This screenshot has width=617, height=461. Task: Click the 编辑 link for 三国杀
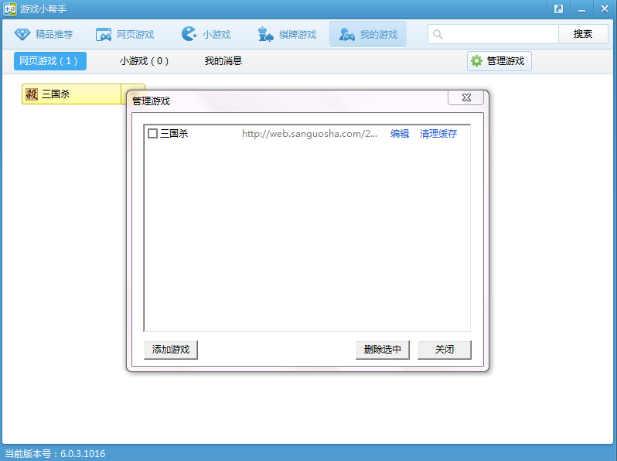click(400, 134)
